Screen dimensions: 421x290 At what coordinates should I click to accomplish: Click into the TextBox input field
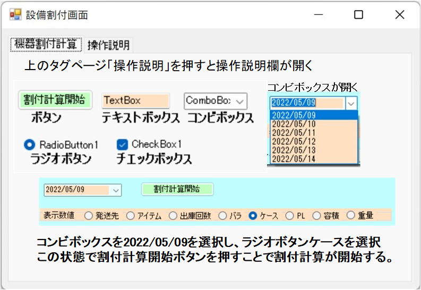click(135, 100)
